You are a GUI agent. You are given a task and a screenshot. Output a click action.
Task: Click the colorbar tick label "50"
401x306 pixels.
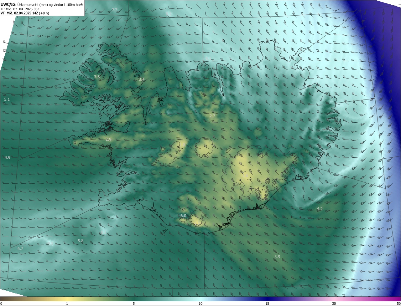398,303
